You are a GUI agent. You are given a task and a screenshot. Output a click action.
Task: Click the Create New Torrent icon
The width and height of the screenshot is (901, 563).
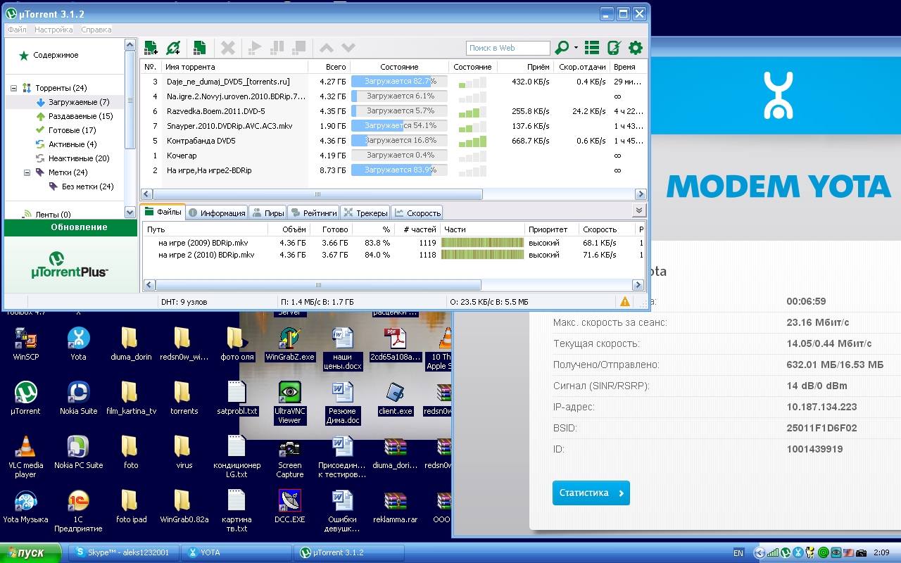click(199, 48)
